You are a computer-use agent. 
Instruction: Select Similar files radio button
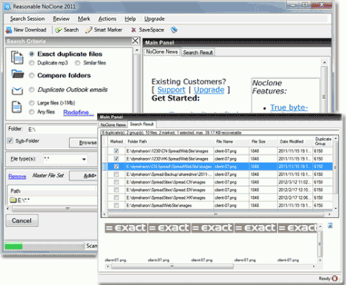[78, 63]
